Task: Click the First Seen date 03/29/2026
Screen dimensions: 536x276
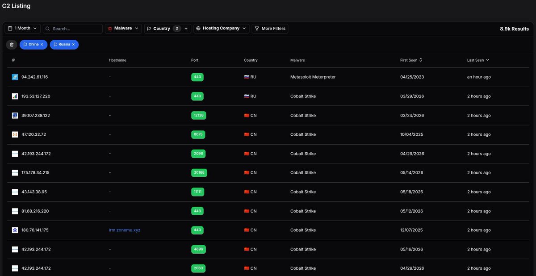Action: click(412, 96)
